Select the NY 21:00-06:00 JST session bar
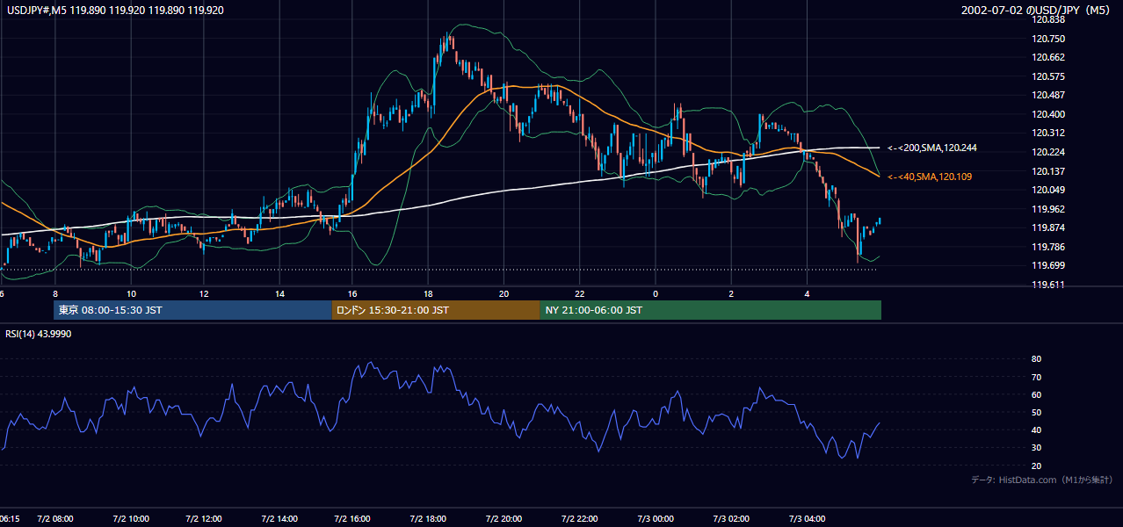 point(711,310)
